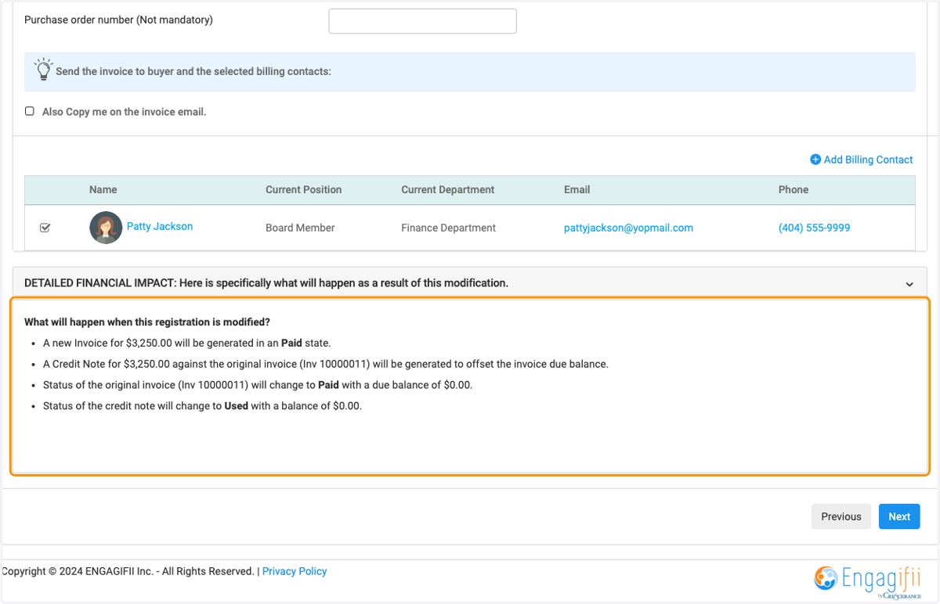Click the 'Status of the original invoice' line
The width and height of the screenshot is (940, 604).
point(258,385)
